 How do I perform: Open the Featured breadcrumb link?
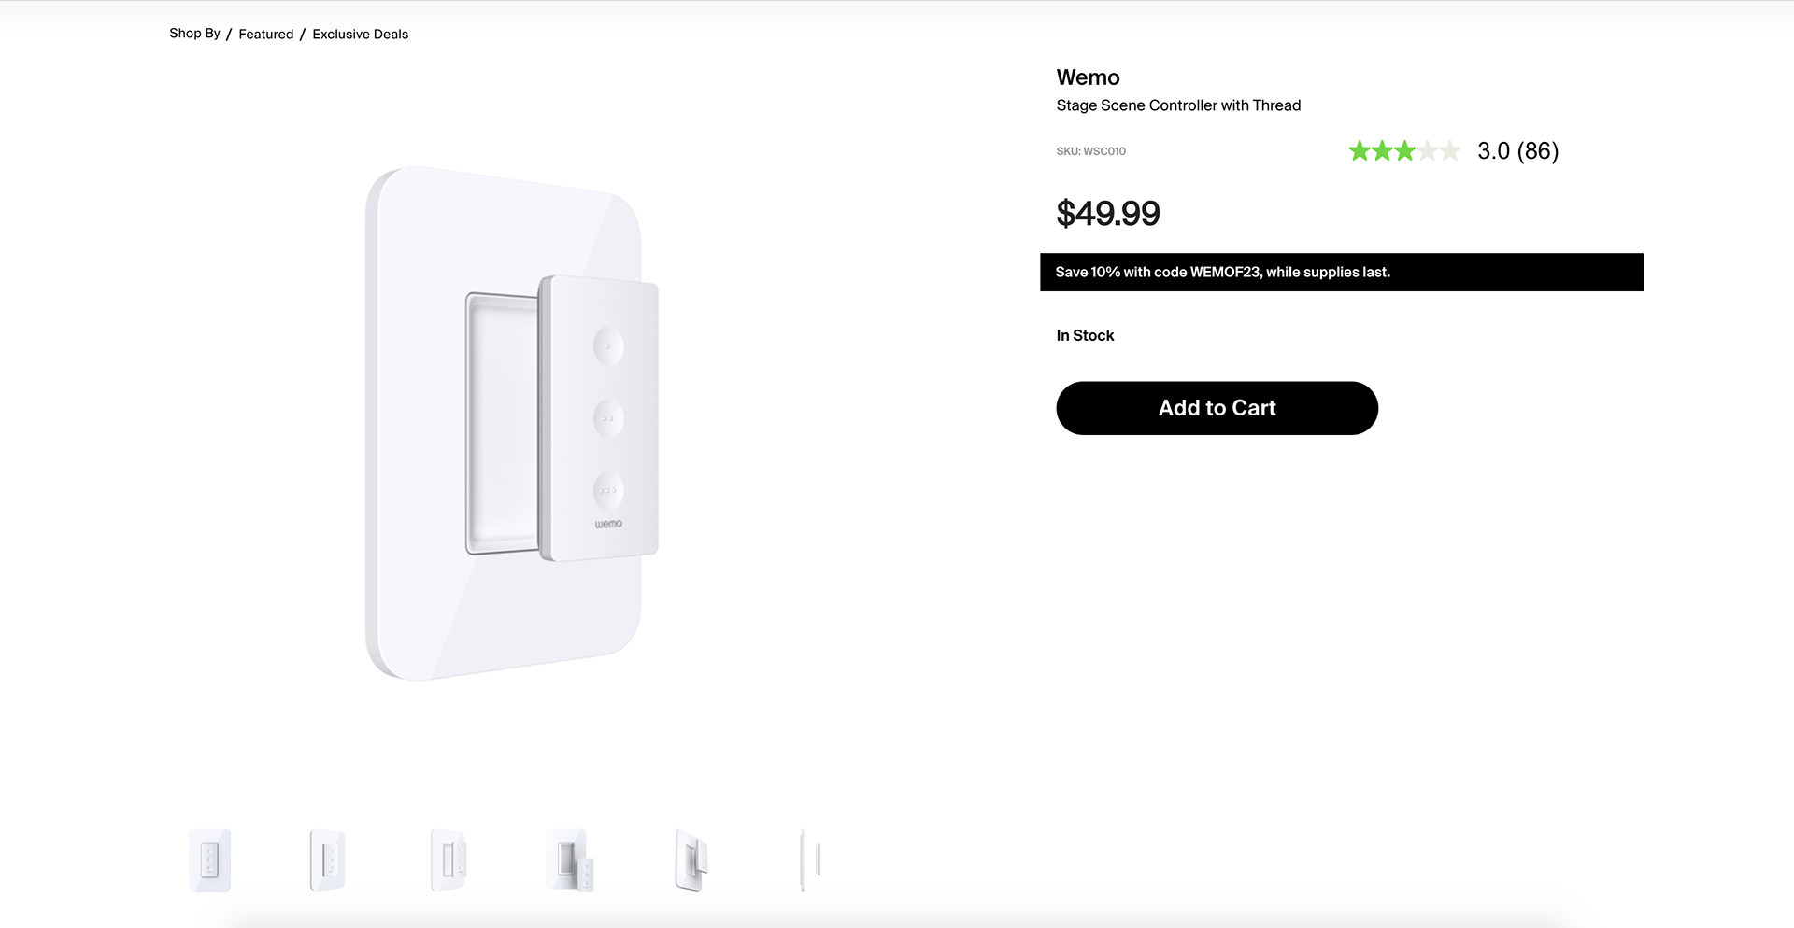[266, 35]
